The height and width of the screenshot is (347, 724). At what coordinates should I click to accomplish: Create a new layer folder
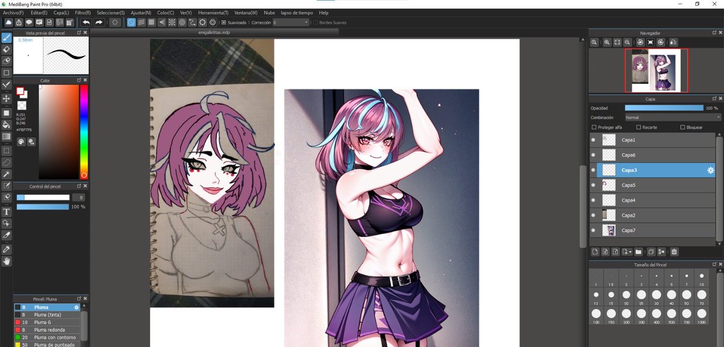point(638,252)
